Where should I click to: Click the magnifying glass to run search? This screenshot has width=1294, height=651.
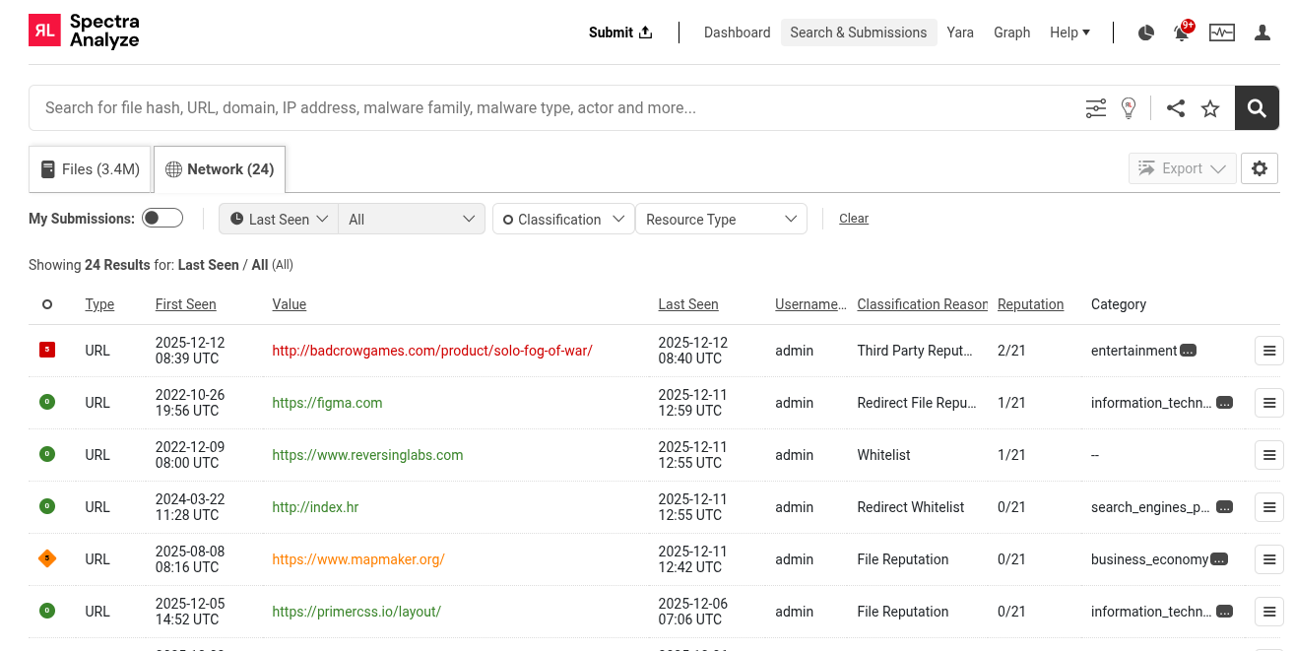pyautogui.click(x=1257, y=107)
